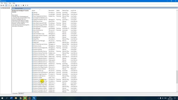Select the Windows Insider Service row
Image resolution: width=178 pixels, height=100 pixels.
pyautogui.click(x=55, y=76)
